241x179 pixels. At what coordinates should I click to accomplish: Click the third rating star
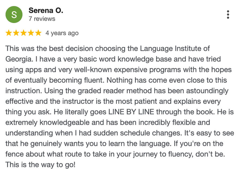click(x=24, y=33)
